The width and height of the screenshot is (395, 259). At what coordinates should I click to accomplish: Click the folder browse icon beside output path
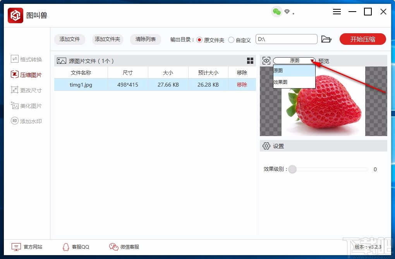(x=326, y=39)
